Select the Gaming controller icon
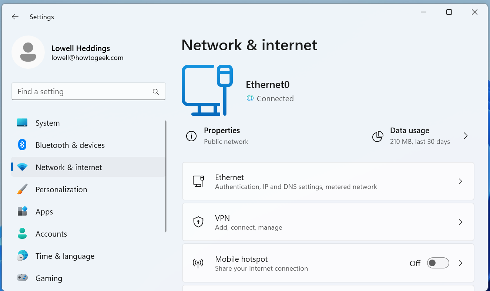The image size is (490, 291). (x=22, y=278)
